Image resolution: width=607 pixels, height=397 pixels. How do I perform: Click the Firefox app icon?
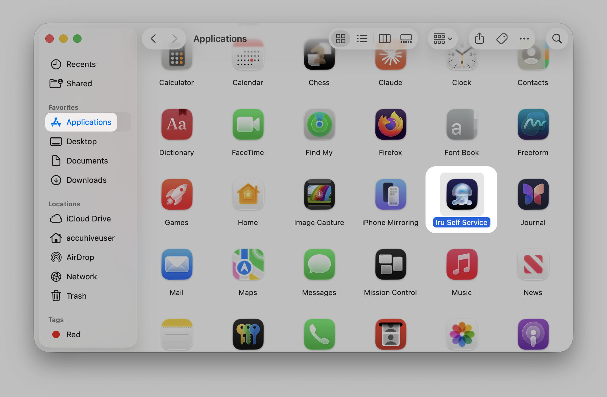click(x=390, y=124)
